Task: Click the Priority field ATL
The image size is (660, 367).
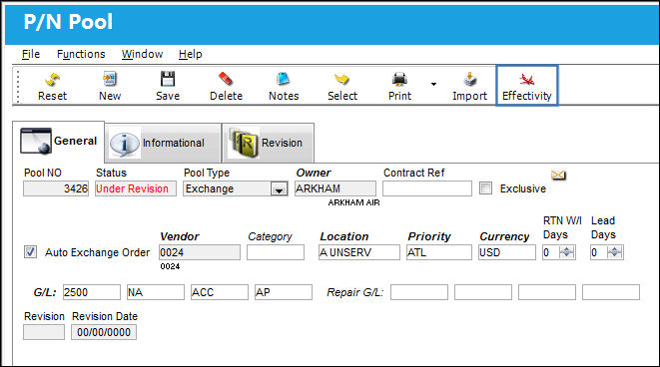Action: point(439,252)
